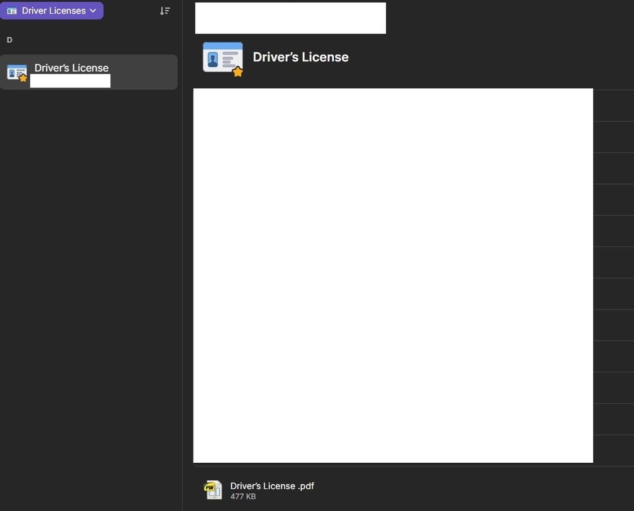Click the white redacted bar above the title
The width and height of the screenshot is (634, 511).
[290, 18]
